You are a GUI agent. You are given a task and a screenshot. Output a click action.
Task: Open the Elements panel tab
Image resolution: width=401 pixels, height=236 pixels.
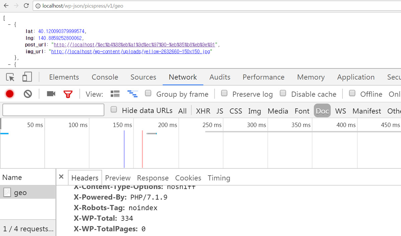(x=64, y=77)
